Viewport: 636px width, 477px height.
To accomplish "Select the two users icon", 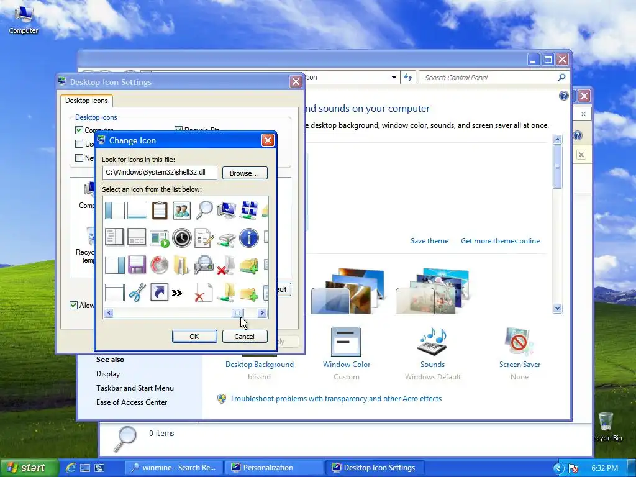I will pos(182,211).
